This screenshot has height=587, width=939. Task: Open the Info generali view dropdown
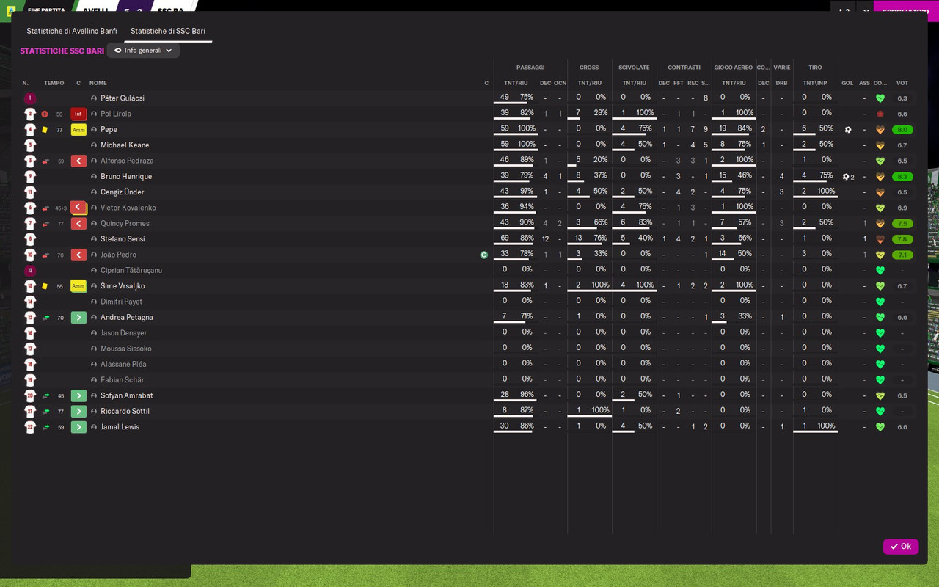pyautogui.click(x=143, y=51)
